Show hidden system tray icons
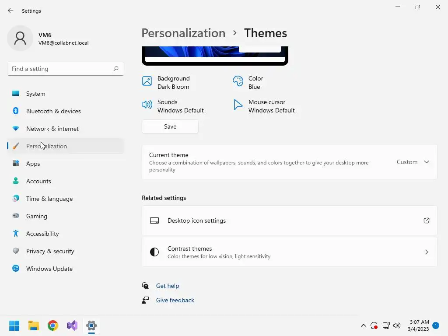448x336 pixels. (363, 325)
